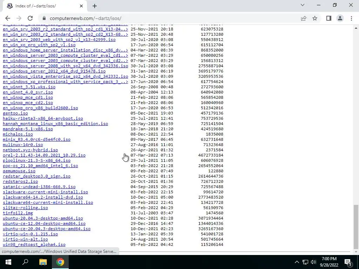Screen dimensions: 359x269
Task: Close the Index of /~dartz/isos/ tab
Action: coord(81,6)
